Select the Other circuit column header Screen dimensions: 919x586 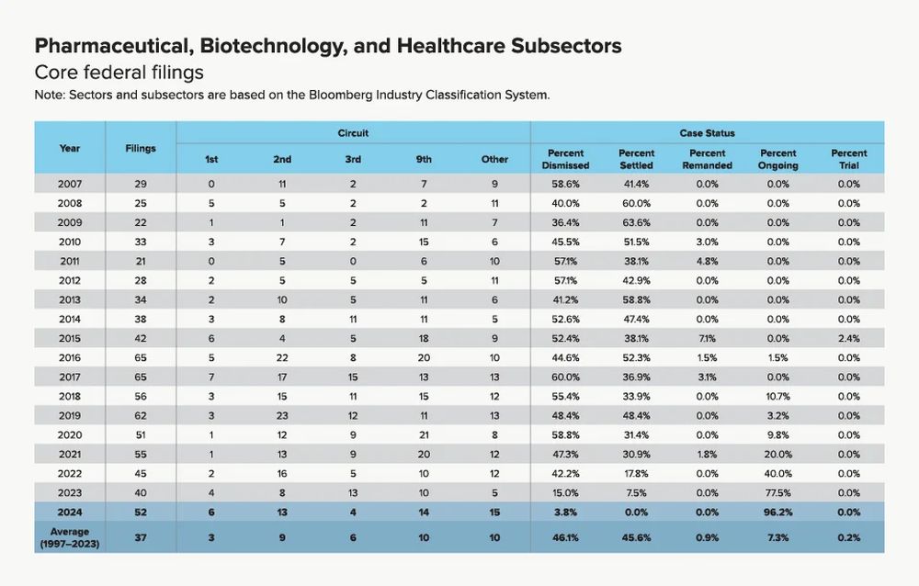(494, 159)
